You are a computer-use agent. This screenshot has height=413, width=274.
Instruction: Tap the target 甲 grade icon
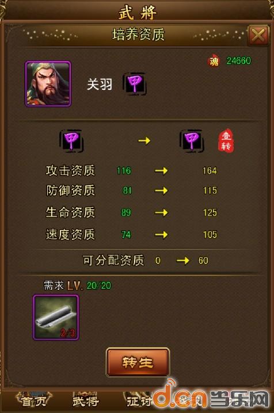(192, 141)
